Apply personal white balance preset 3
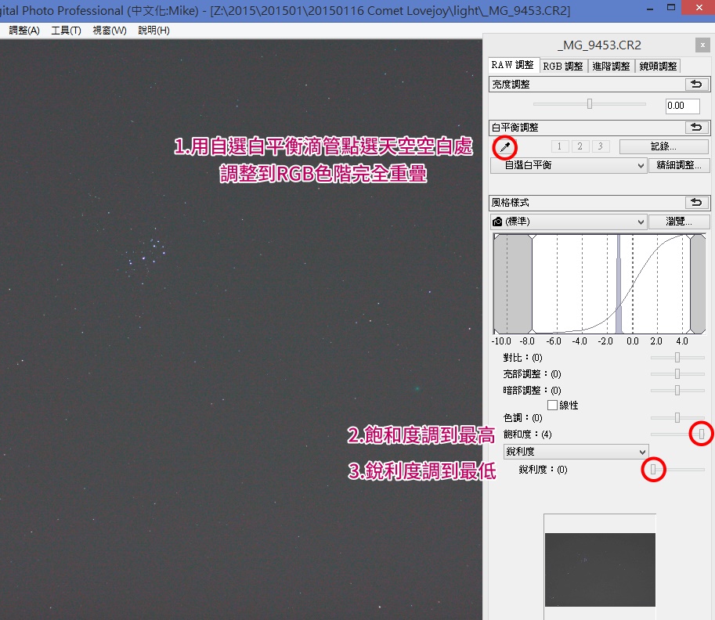This screenshot has width=715, height=620. pos(601,146)
